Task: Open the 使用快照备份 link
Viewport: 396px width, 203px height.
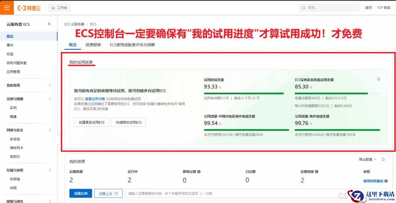Action: (x=373, y=181)
